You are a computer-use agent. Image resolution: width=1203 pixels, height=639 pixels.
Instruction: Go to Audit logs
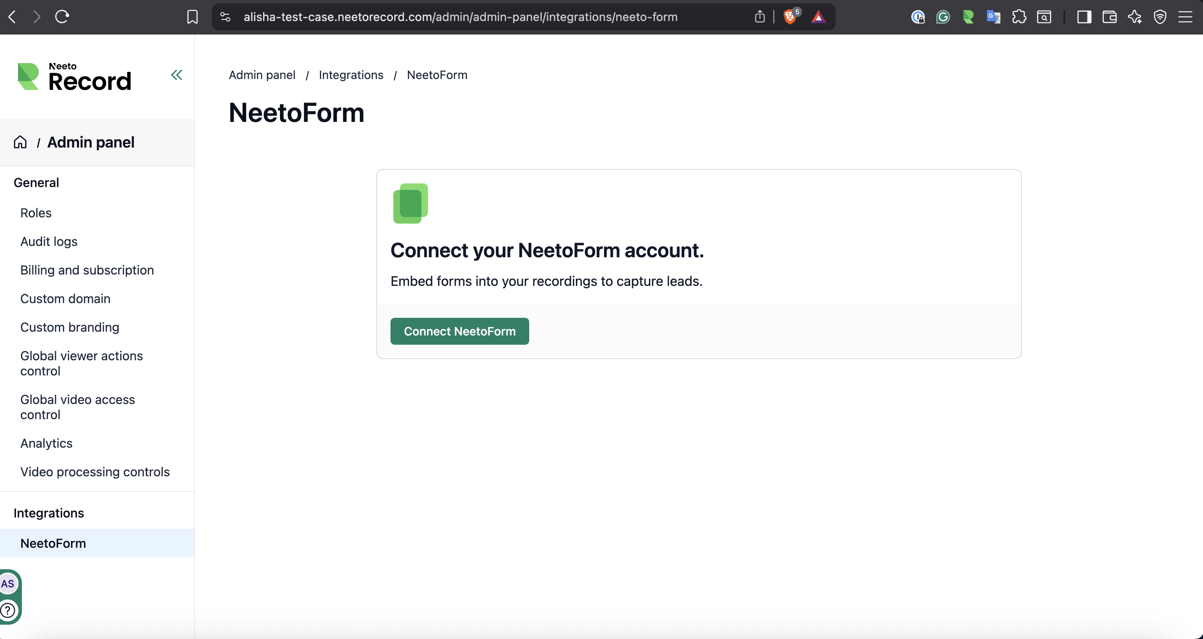[49, 241]
